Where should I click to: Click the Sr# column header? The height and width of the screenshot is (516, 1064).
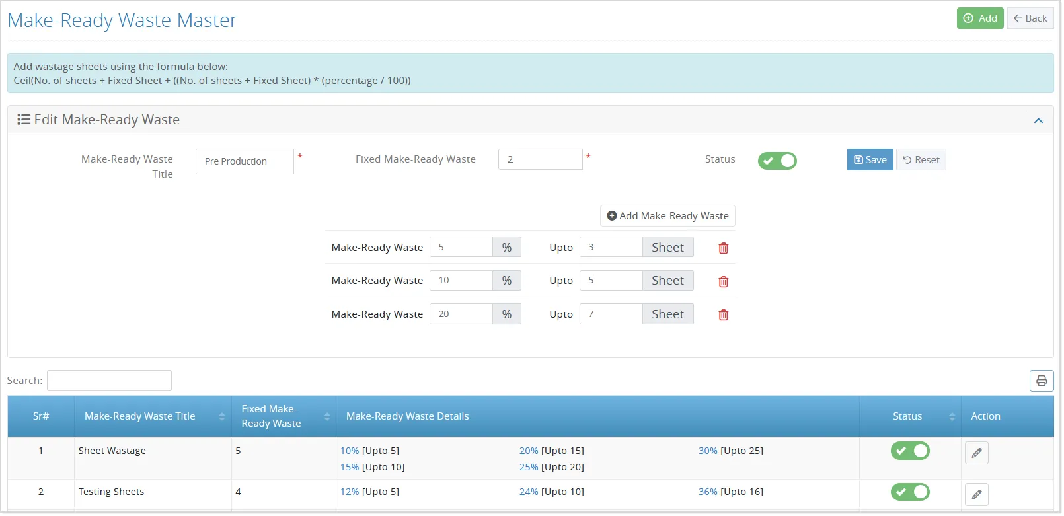(41, 416)
